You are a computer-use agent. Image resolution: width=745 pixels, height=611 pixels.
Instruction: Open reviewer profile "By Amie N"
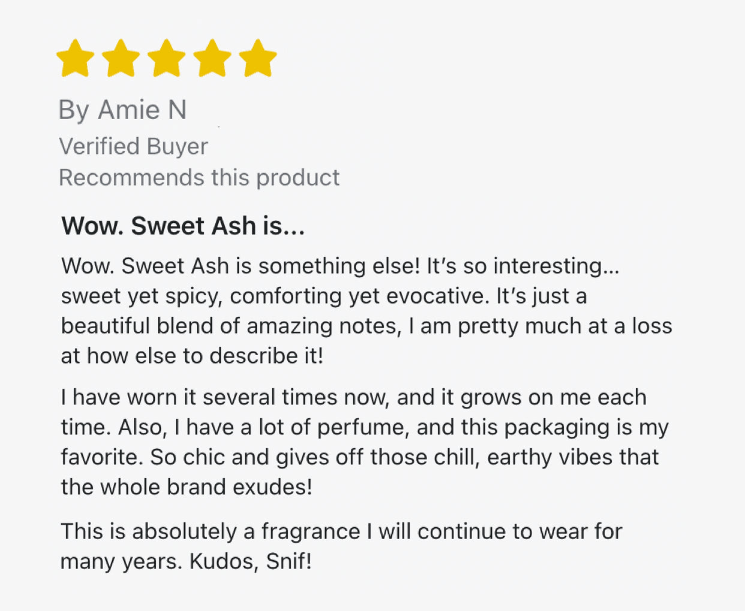122,110
